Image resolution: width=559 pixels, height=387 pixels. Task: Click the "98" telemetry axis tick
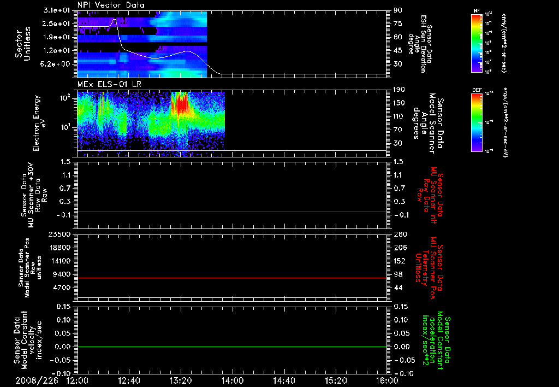[398, 274]
